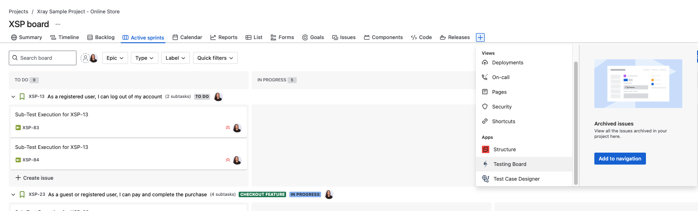Click the XSP-23 assignee avatar
Viewport: 698px width, 211px height.
[329, 194]
